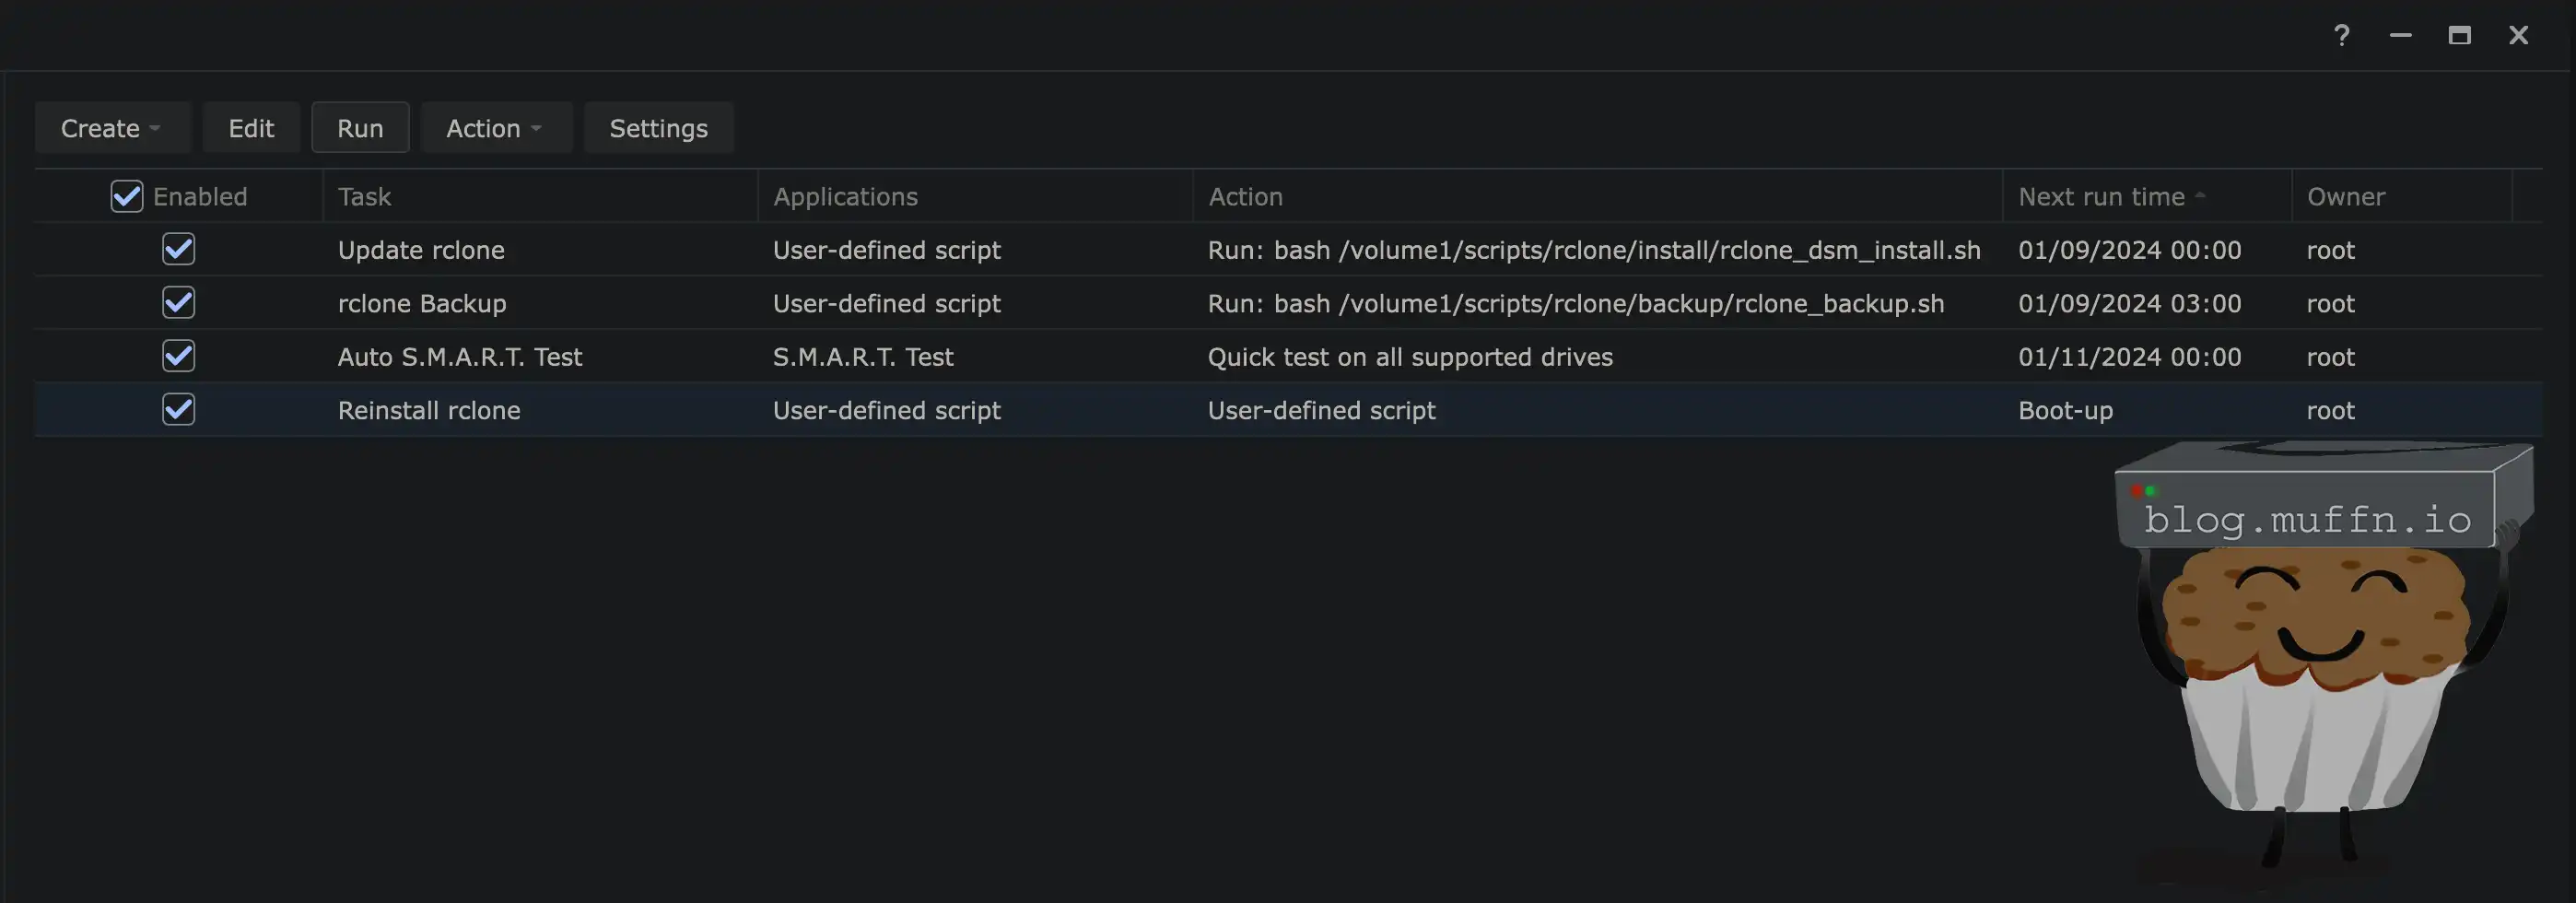Sort tasks by Task column header
2576x903 pixels.
pos(365,197)
